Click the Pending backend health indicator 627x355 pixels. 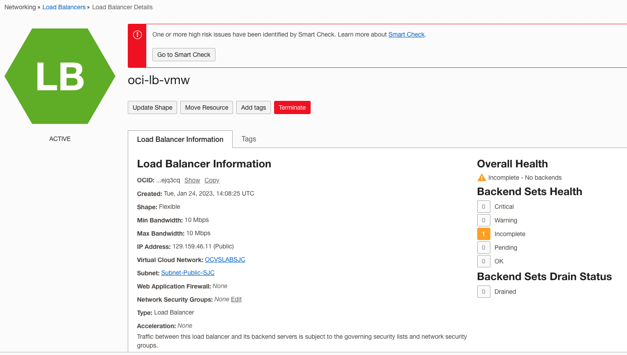tap(483, 247)
